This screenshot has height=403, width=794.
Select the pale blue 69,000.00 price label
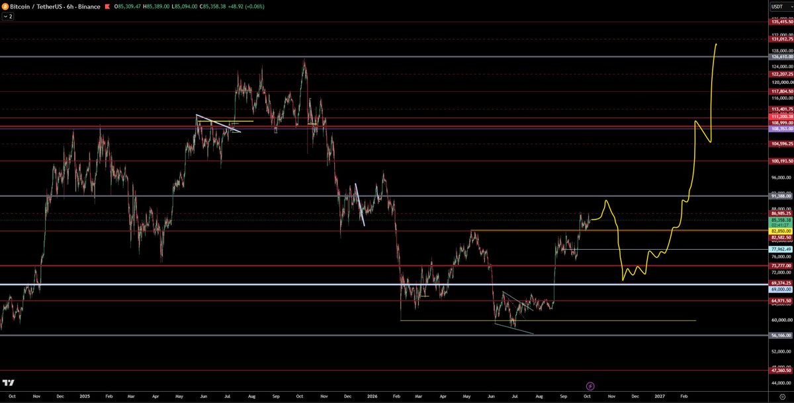coord(781,289)
